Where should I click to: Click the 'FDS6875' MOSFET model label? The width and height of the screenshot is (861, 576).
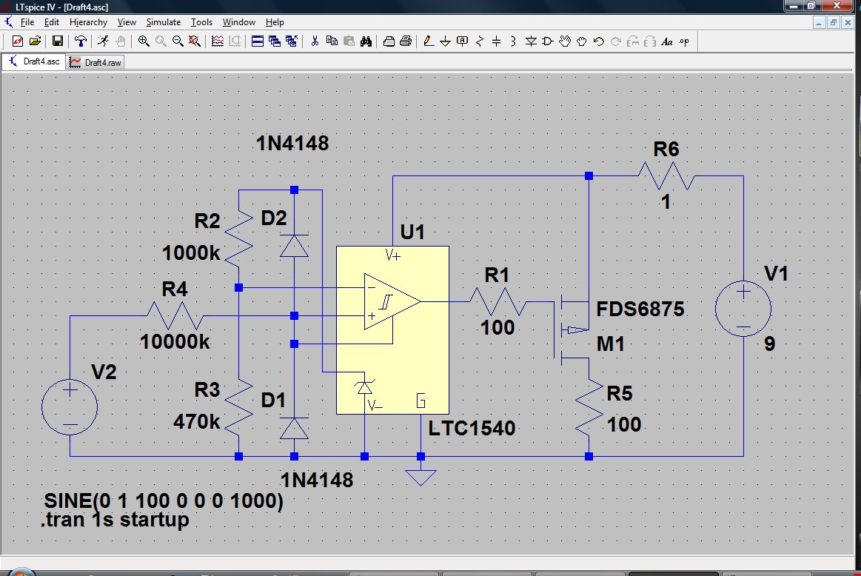[640, 309]
